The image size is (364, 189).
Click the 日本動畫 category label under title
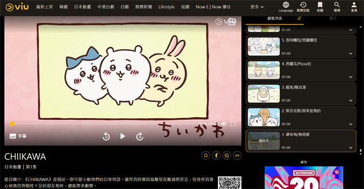pos(13,167)
